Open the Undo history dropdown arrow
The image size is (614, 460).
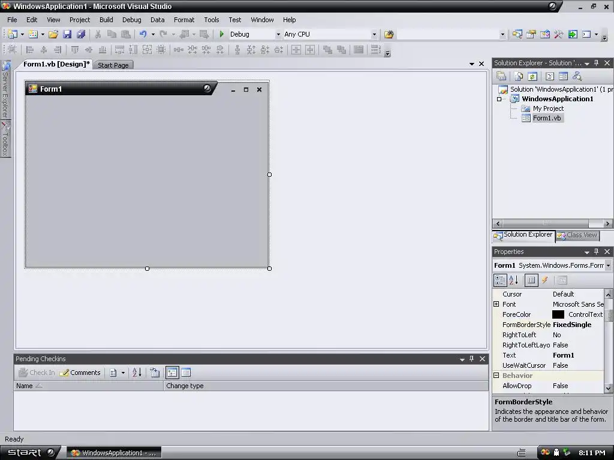(x=153, y=34)
